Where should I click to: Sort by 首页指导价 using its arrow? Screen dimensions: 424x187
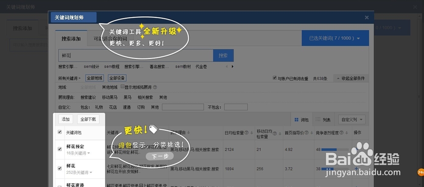(x=311, y=133)
